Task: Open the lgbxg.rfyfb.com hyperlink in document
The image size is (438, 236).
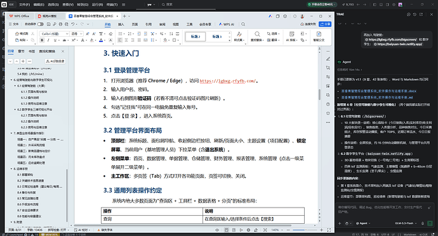Action: [227, 81]
